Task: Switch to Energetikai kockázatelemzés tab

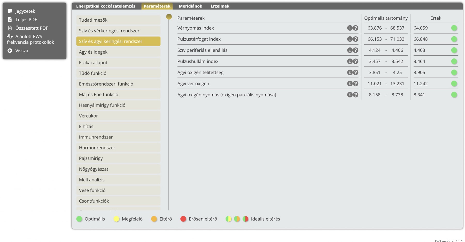Action: point(106,6)
